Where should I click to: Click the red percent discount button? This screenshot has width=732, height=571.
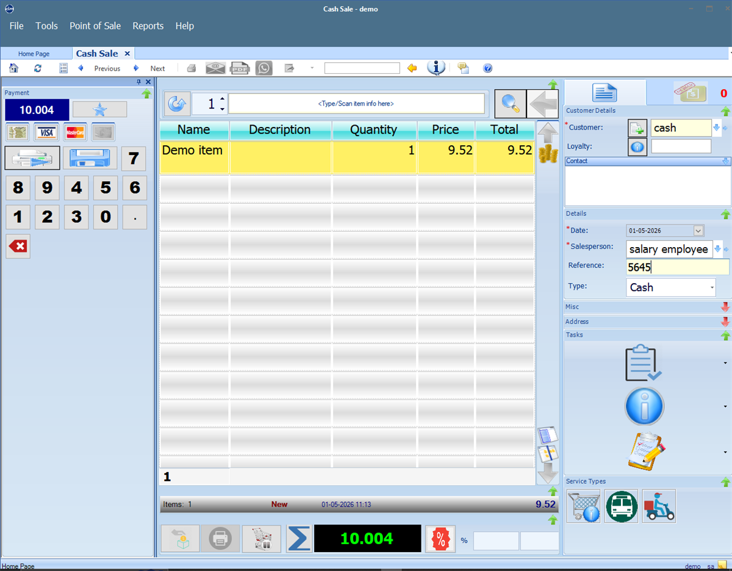440,539
